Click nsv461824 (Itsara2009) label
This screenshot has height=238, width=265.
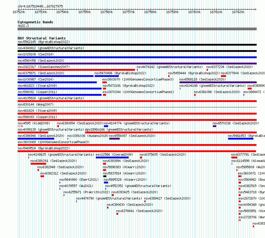(38, 111)
